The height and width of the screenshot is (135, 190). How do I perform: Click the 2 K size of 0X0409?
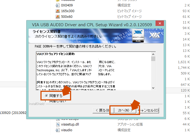pyautogui.click(x=187, y=5)
